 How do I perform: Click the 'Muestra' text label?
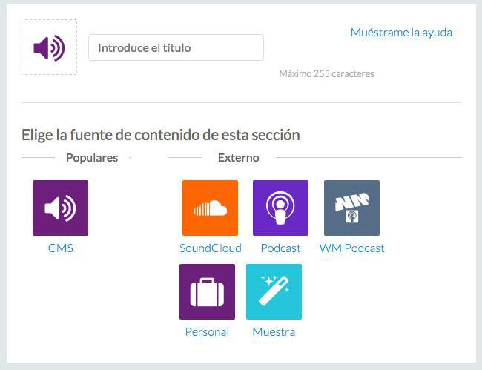[x=274, y=332]
